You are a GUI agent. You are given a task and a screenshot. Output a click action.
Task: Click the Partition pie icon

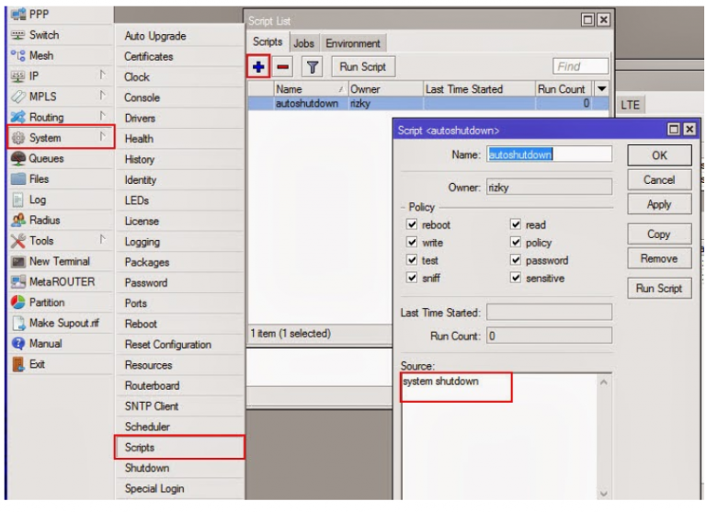[17, 302]
